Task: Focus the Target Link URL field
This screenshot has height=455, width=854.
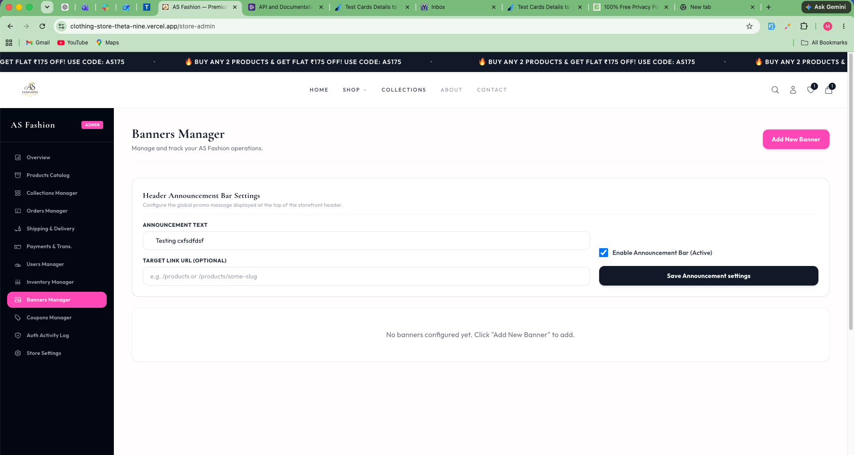Action: pyautogui.click(x=367, y=276)
